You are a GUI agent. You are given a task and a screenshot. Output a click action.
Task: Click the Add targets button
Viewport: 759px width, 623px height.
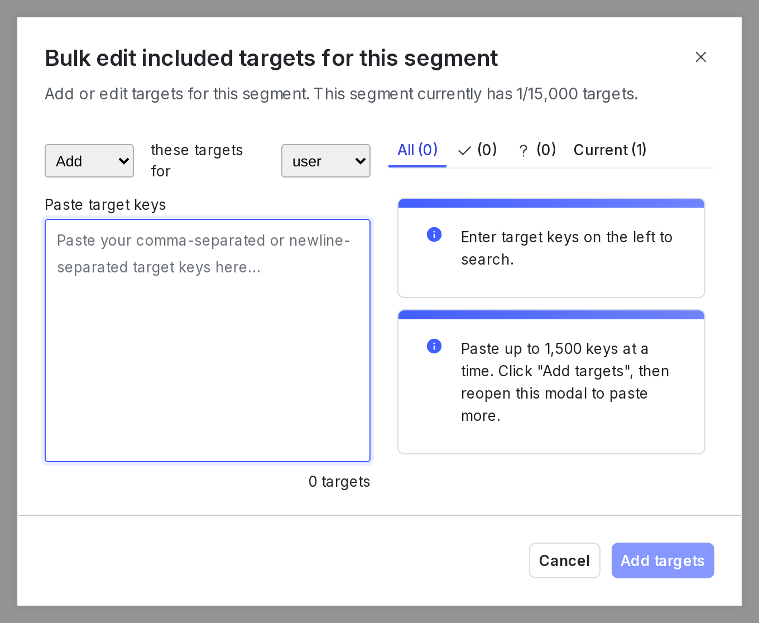[x=662, y=560]
